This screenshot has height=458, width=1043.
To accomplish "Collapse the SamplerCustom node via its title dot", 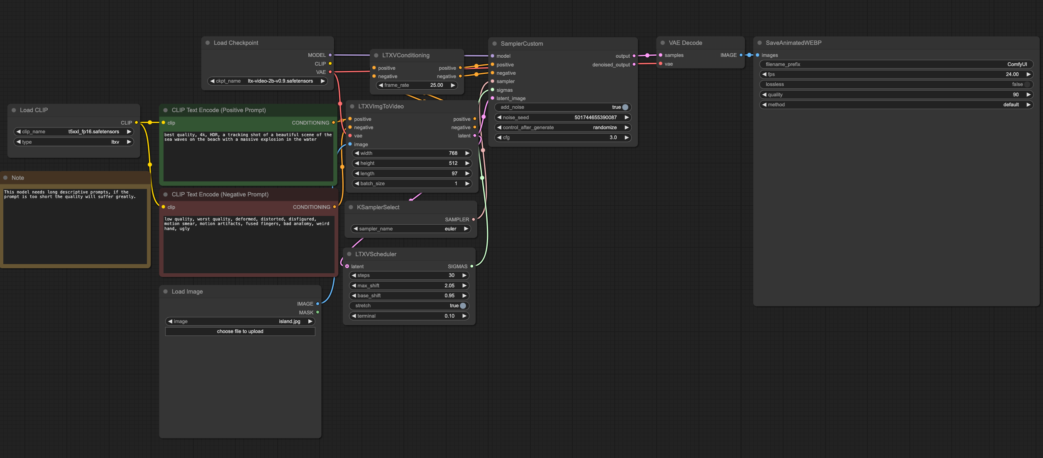I will tap(495, 44).
